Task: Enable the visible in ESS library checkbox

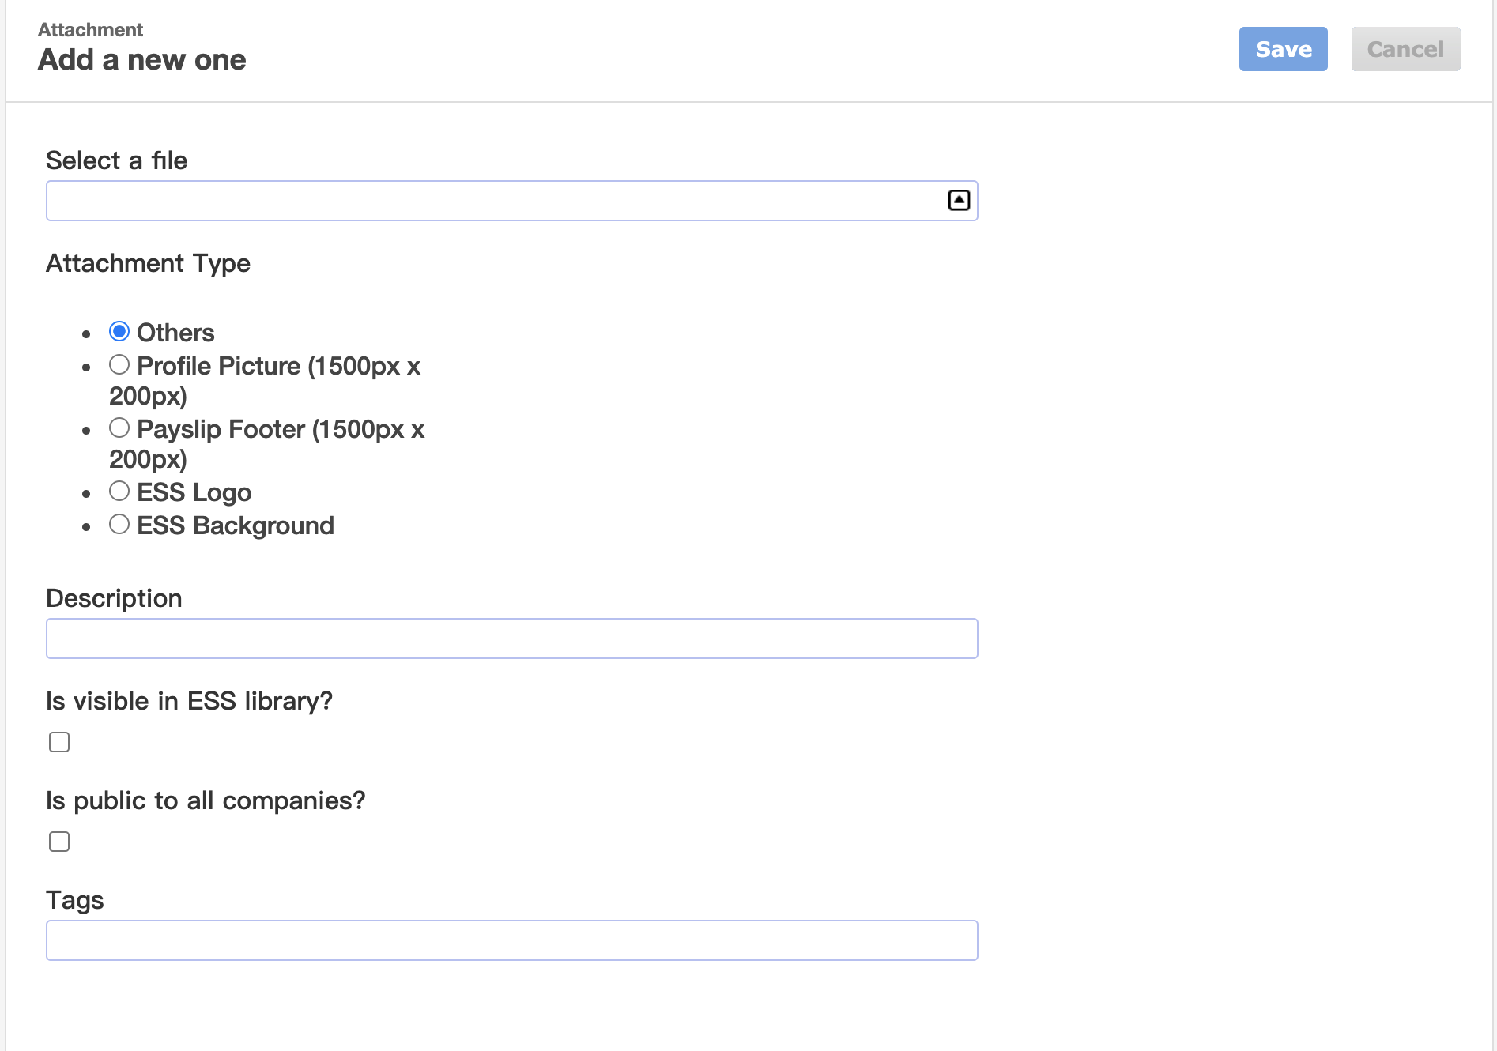Action: coord(59,742)
